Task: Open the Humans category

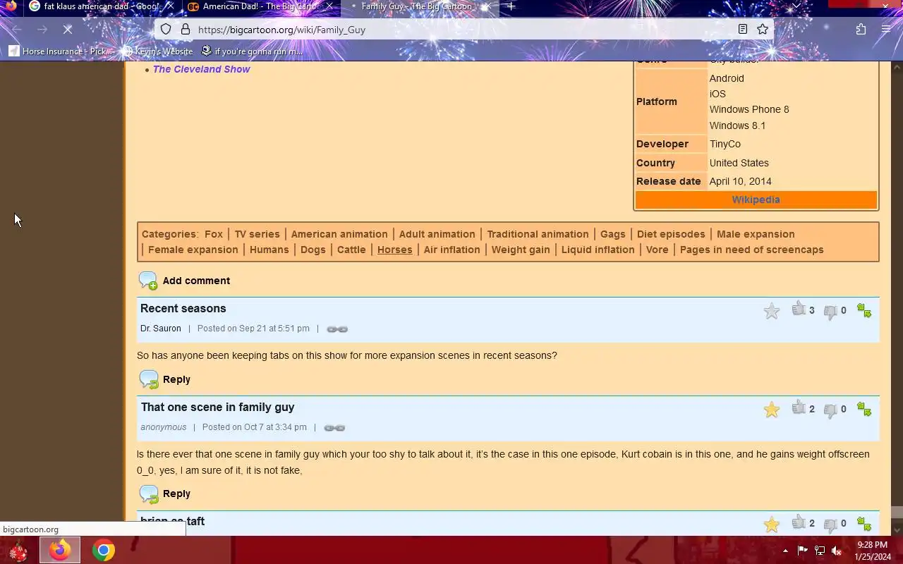Action: [269, 250]
